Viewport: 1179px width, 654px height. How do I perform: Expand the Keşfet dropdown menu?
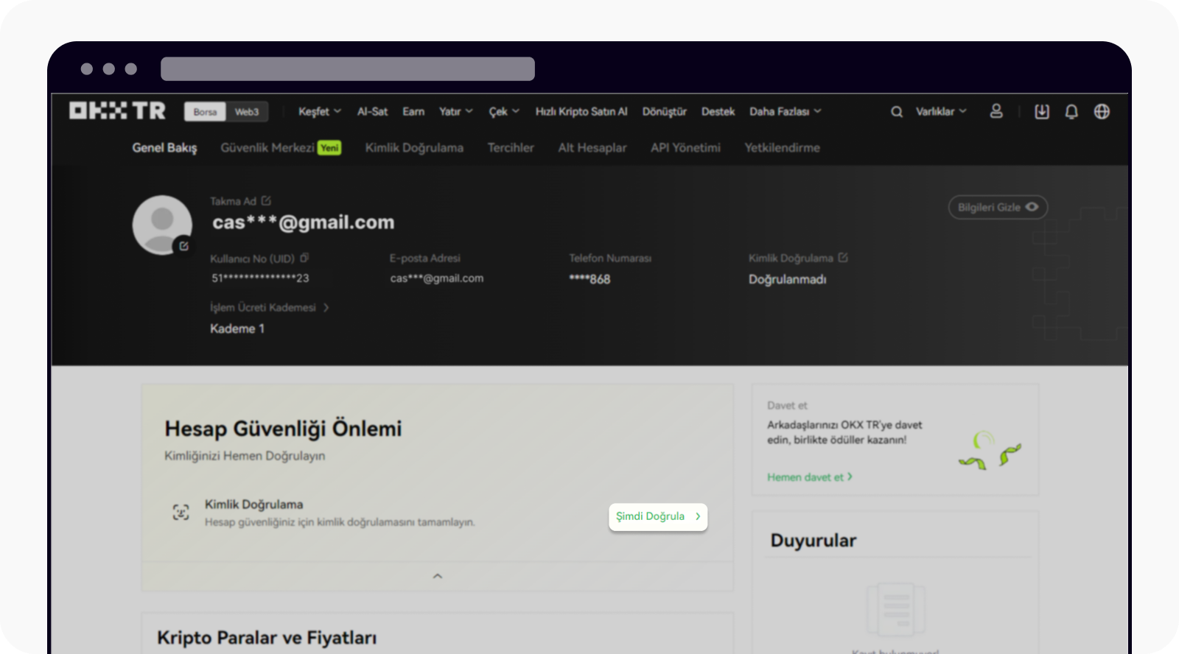(320, 111)
